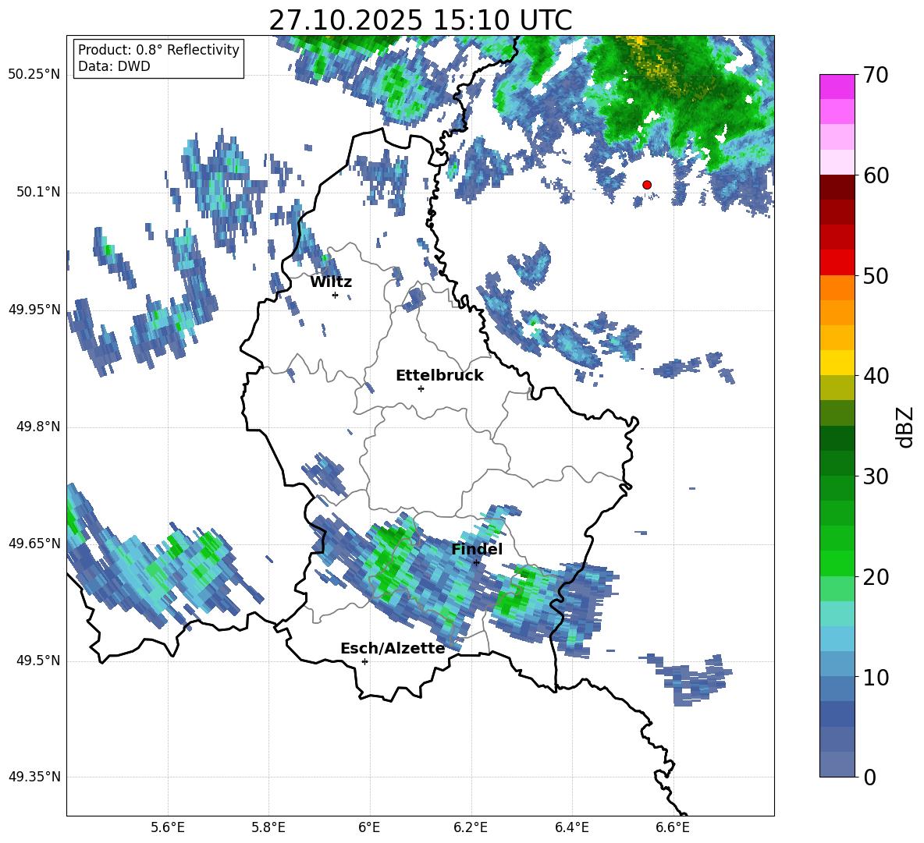Click the 49.35°N latitude label

[34, 777]
